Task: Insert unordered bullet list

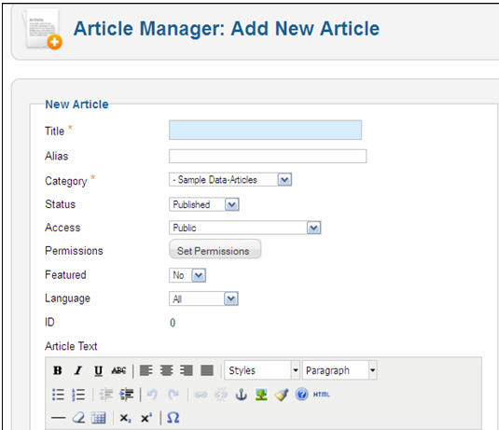Action: pos(58,395)
